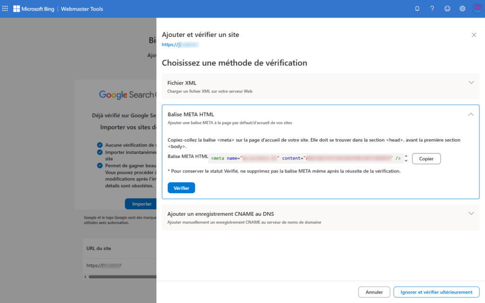Click the Importer button in background page

[141, 204]
